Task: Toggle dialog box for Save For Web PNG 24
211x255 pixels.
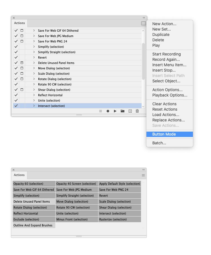Action: point(22,41)
